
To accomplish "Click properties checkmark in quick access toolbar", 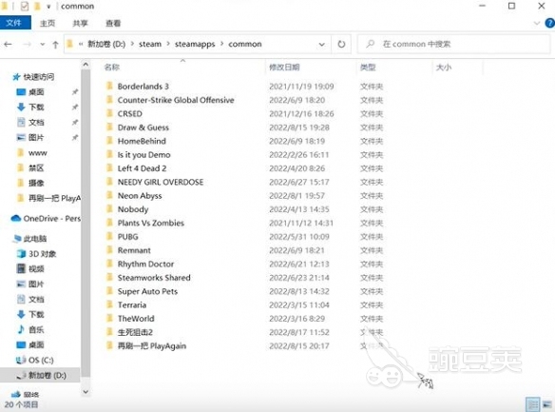I will (x=25, y=6).
